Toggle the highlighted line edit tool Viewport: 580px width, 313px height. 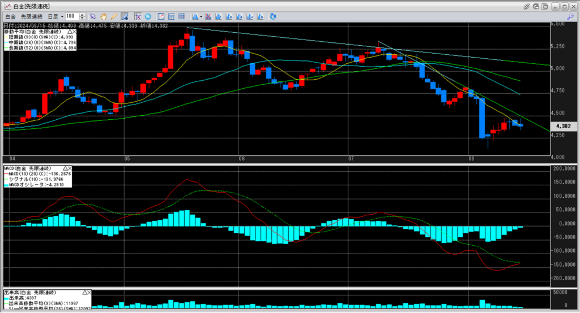pyautogui.click(x=124, y=16)
